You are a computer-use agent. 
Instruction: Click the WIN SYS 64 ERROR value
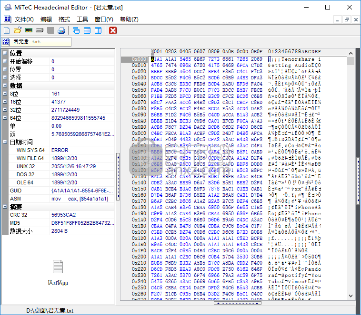tap(60, 150)
